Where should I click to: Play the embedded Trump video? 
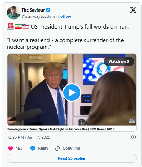click(72, 92)
